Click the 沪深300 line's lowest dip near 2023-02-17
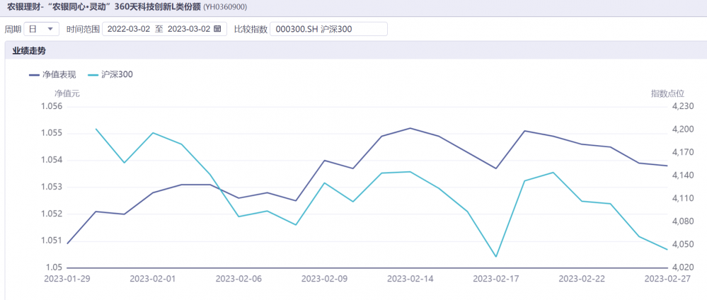Image resolution: width=707 pixels, height=300 pixels. pyautogui.click(x=496, y=257)
